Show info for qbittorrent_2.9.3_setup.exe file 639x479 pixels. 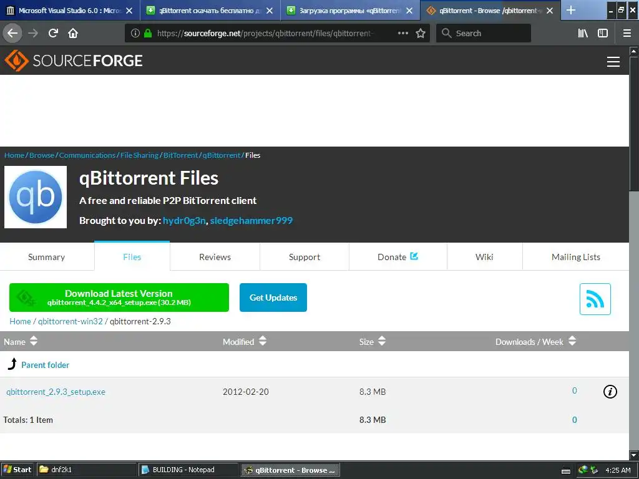[x=610, y=392]
